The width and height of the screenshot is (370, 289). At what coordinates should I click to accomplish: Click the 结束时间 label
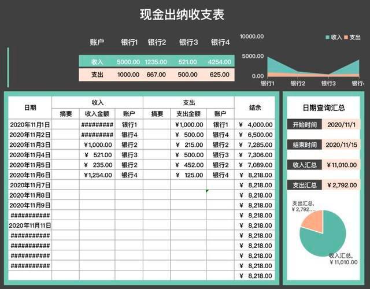305,144
